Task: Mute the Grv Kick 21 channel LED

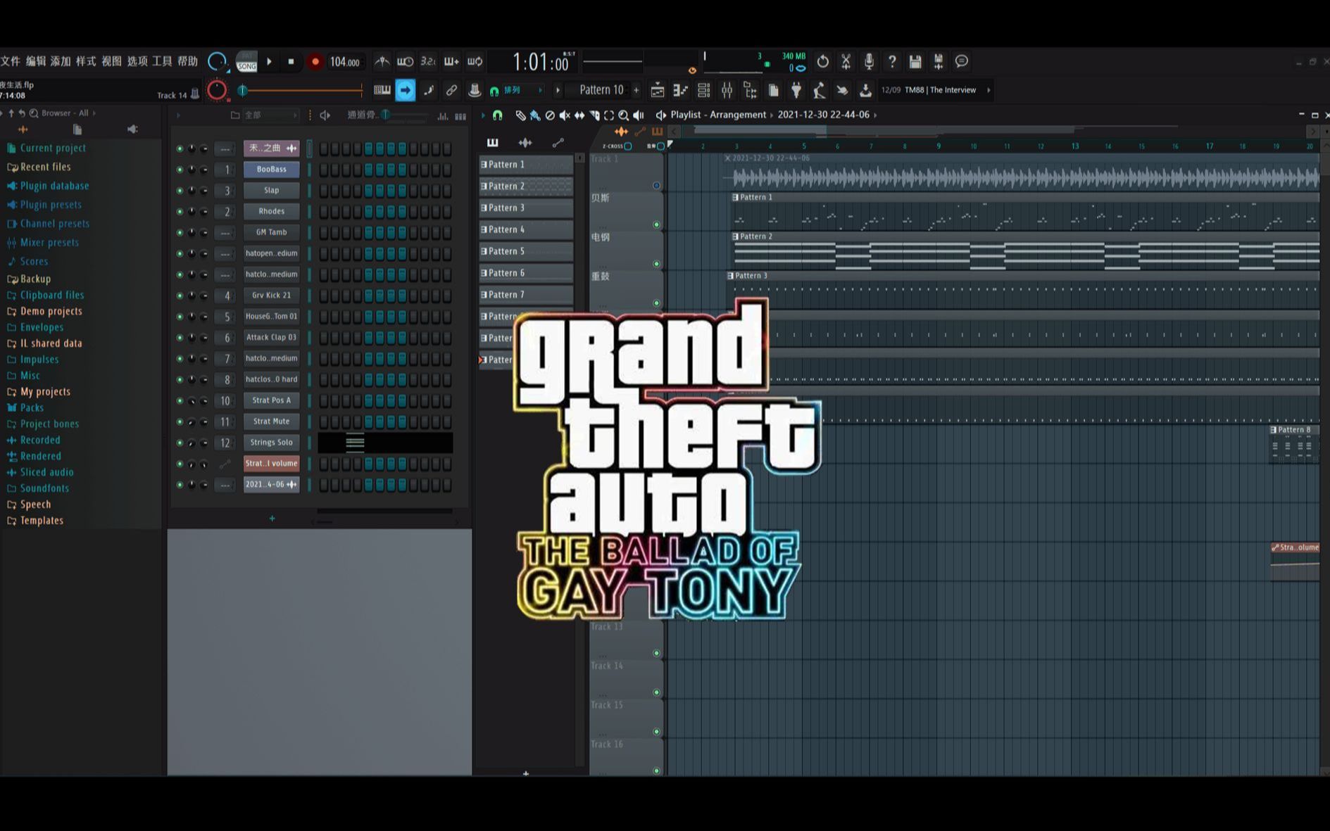Action: tap(180, 296)
